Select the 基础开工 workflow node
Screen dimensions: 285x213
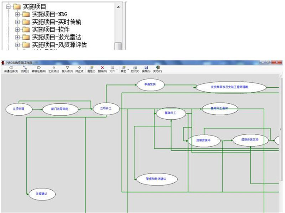(x=171, y=113)
